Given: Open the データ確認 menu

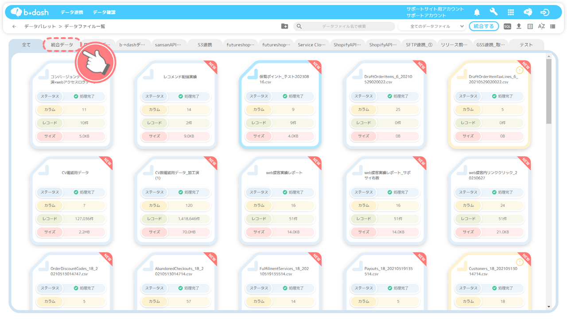Looking at the screenshot, I should (x=105, y=12).
